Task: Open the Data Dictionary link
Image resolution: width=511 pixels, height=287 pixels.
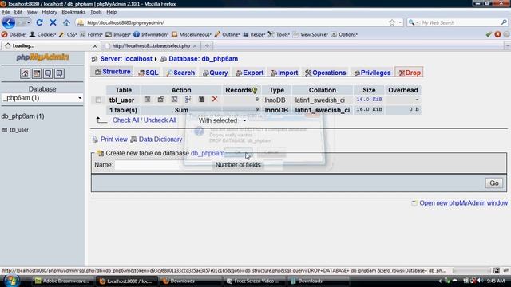Action: [x=160, y=140]
